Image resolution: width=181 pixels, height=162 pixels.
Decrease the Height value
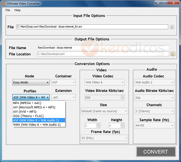pos(122,127)
